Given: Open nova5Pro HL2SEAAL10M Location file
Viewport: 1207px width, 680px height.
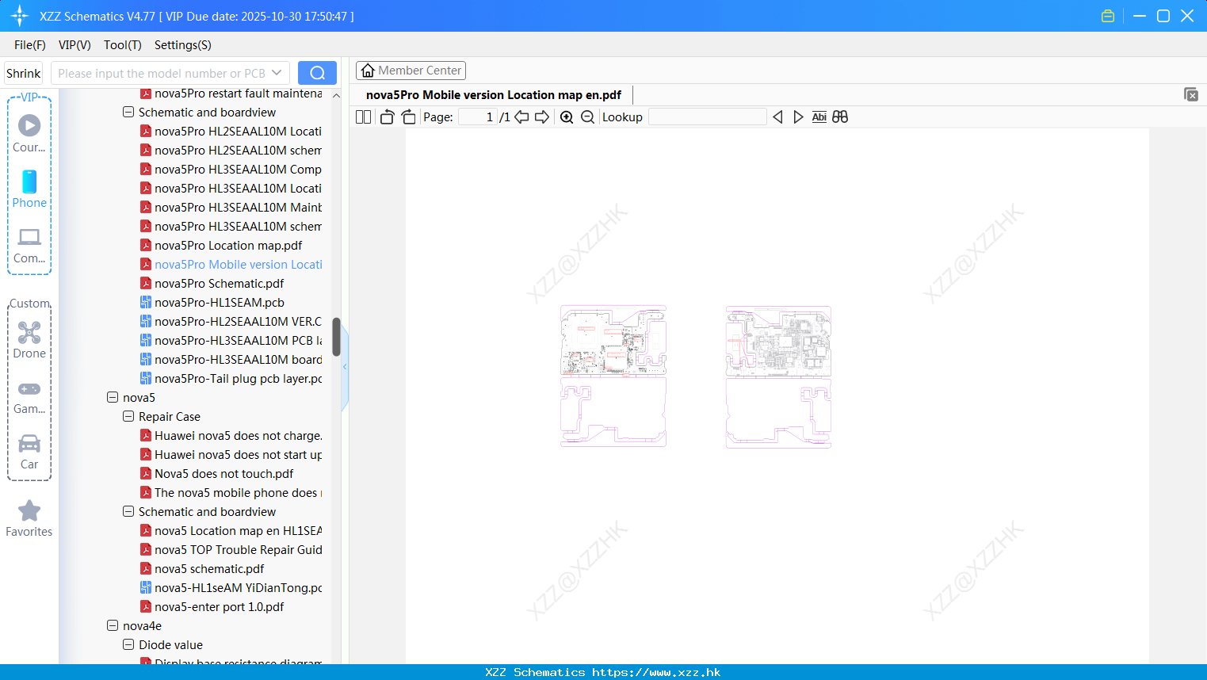Looking at the screenshot, I should (x=231, y=131).
